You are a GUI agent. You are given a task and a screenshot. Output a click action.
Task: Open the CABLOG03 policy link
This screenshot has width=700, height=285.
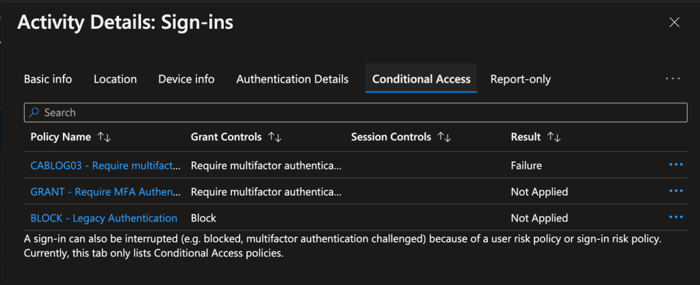105,165
